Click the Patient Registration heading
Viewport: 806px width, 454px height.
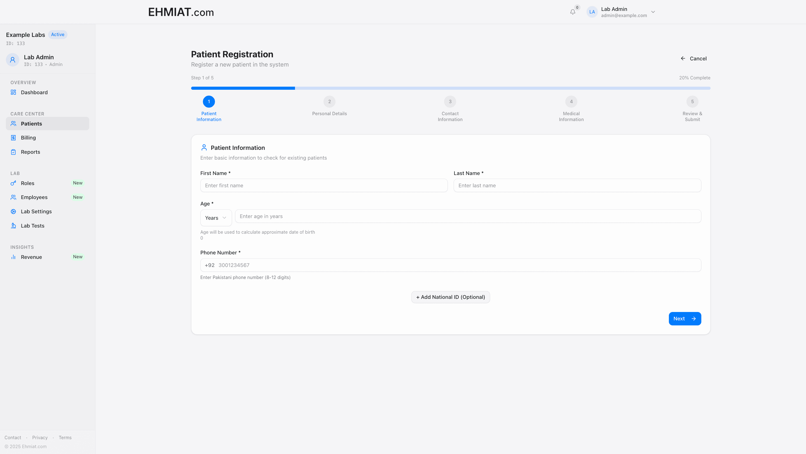click(x=232, y=54)
